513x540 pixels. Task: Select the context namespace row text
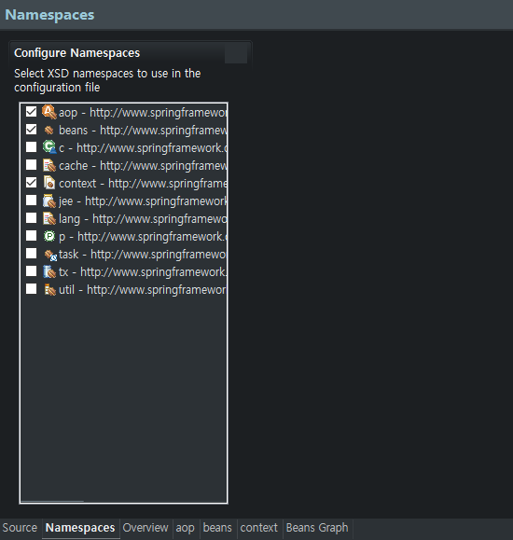(x=143, y=184)
